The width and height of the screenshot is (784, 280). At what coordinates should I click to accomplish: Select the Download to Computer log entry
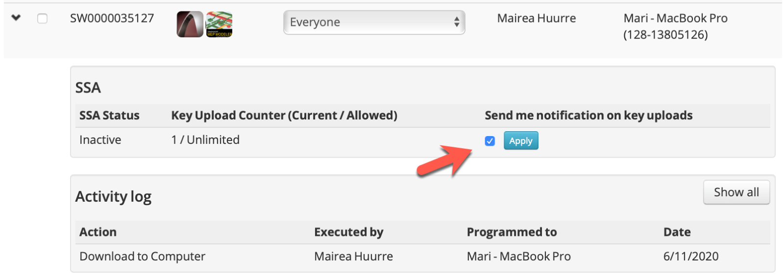coord(142,257)
